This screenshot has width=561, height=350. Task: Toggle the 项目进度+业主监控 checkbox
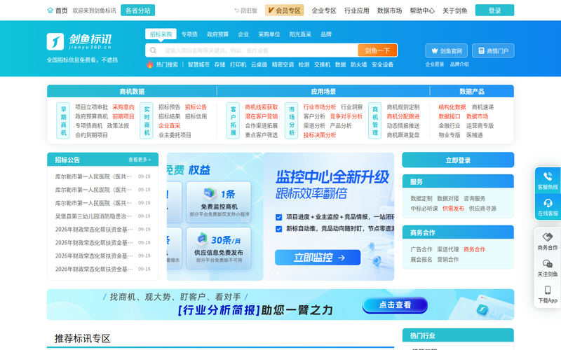[279, 217]
